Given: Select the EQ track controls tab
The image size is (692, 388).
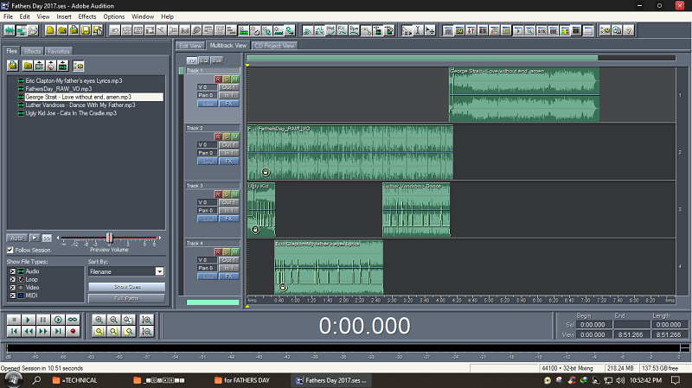Looking at the screenshot, I should coord(204,60).
